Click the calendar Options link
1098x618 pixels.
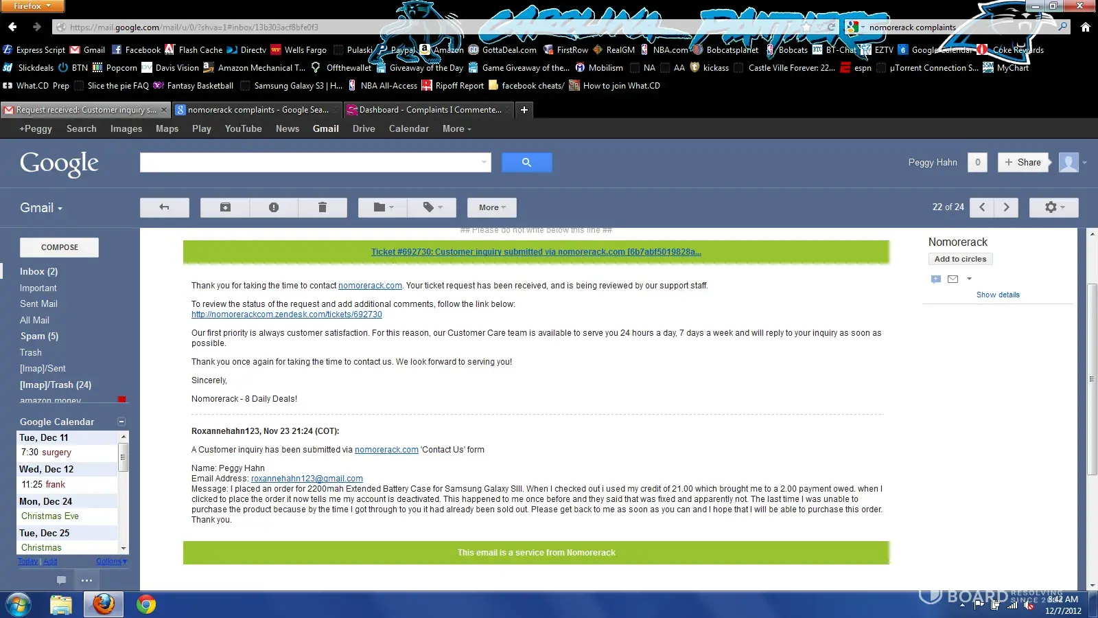coord(111,562)
